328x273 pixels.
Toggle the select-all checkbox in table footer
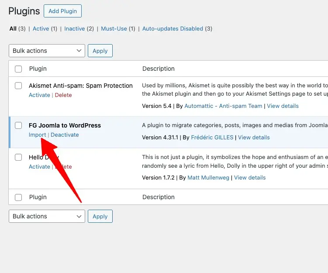tap(18, 197)
